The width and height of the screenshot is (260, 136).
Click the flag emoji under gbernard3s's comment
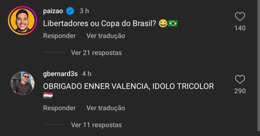(x=48, y=95)
